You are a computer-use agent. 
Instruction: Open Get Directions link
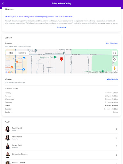point(112,43)
